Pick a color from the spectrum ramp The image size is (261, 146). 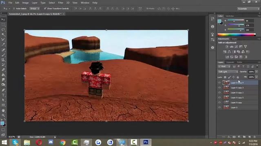[x=237, y=35]
